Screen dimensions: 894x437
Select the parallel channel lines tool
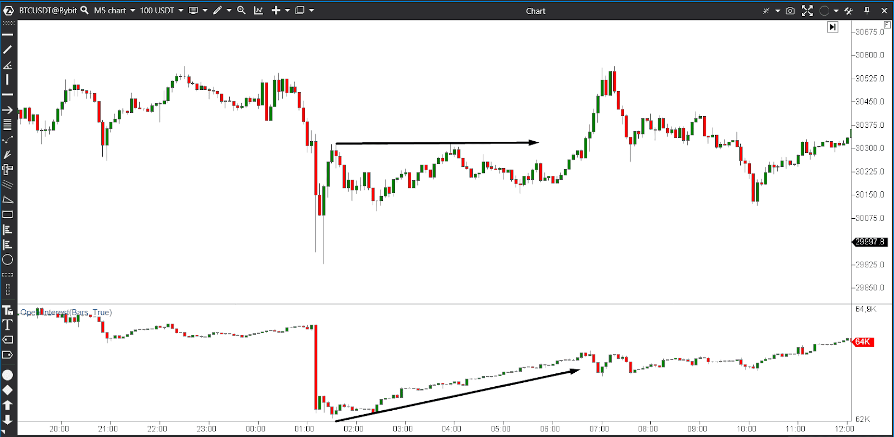pyautogui.click(x=7, y=185)
